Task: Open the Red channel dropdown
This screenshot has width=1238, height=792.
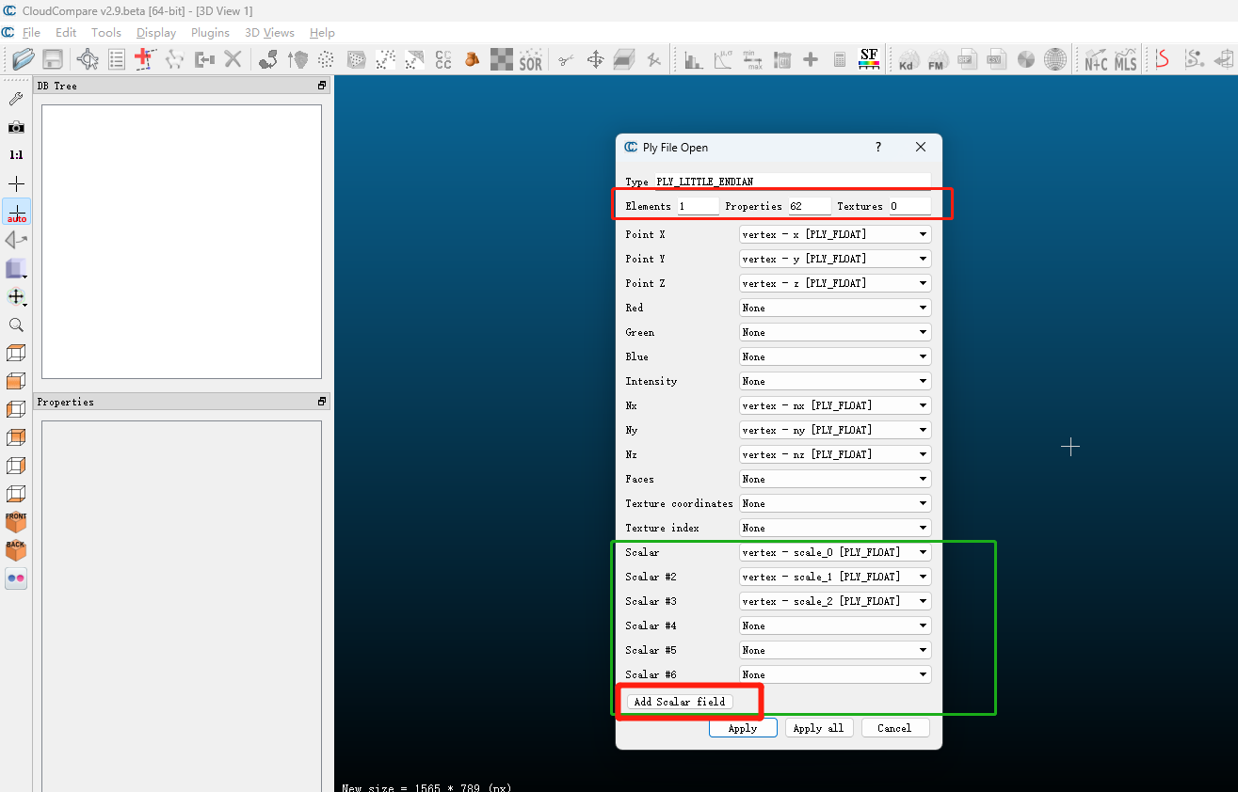Action: click(x=834, y=308)
